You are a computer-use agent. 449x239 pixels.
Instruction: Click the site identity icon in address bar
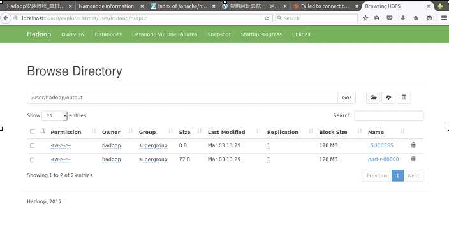[x=15, y=18]
